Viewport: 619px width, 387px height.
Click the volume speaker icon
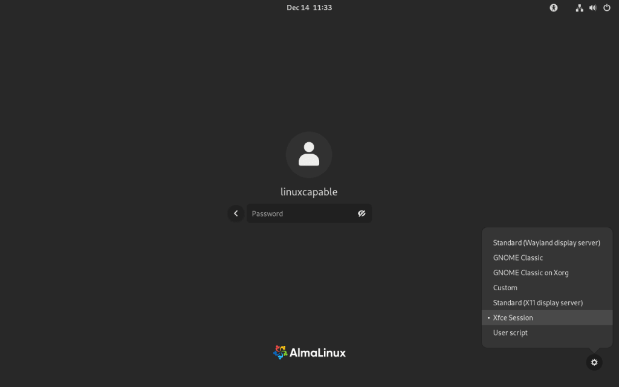592,7
